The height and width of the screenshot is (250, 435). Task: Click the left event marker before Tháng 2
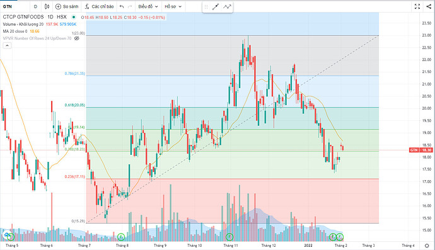(x=333, y=237)
